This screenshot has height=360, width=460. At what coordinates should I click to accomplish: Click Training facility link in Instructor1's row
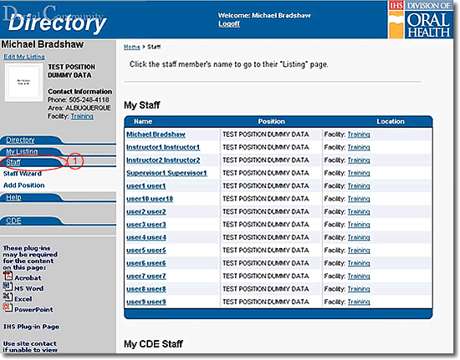(x=359, y=147)
